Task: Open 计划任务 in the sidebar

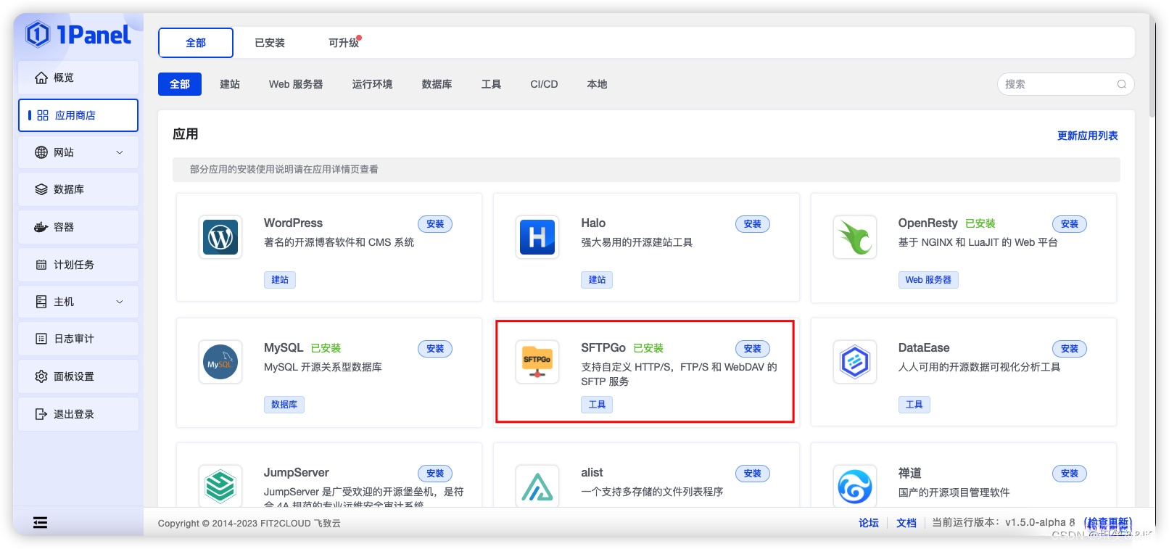Action: [78, 265]
